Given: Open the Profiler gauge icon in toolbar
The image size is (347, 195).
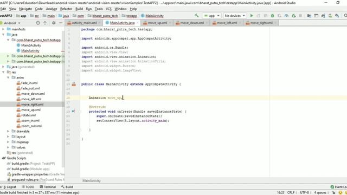Looking at the screenshot, I should pyautogui.click(x=286, y=16).
